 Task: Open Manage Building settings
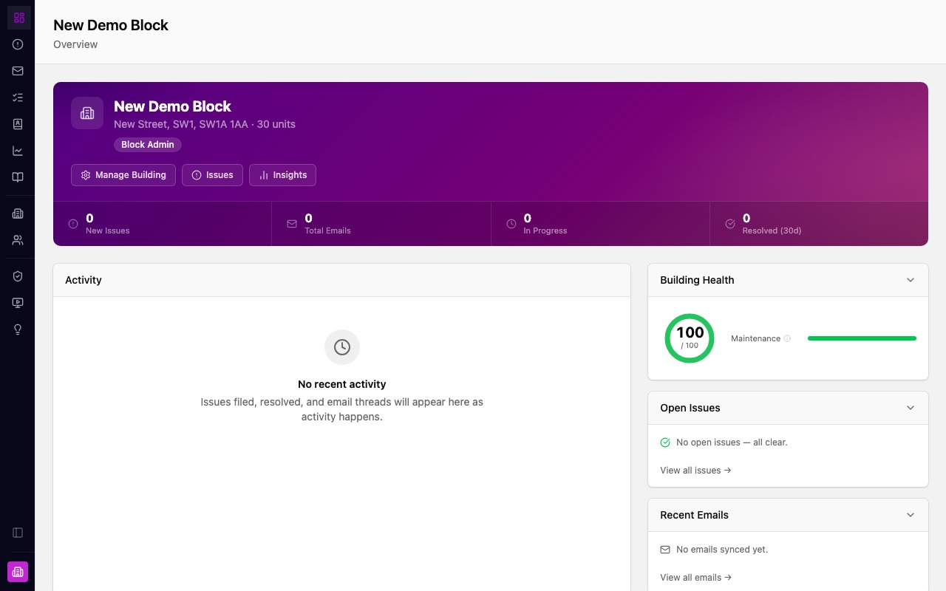(123, 175)
